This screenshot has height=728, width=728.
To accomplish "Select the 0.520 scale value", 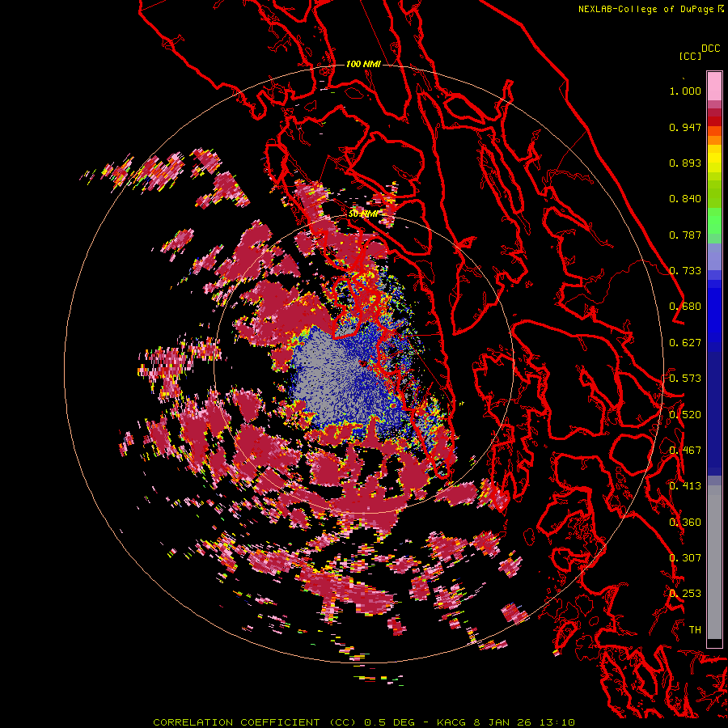I will [685, 414].
